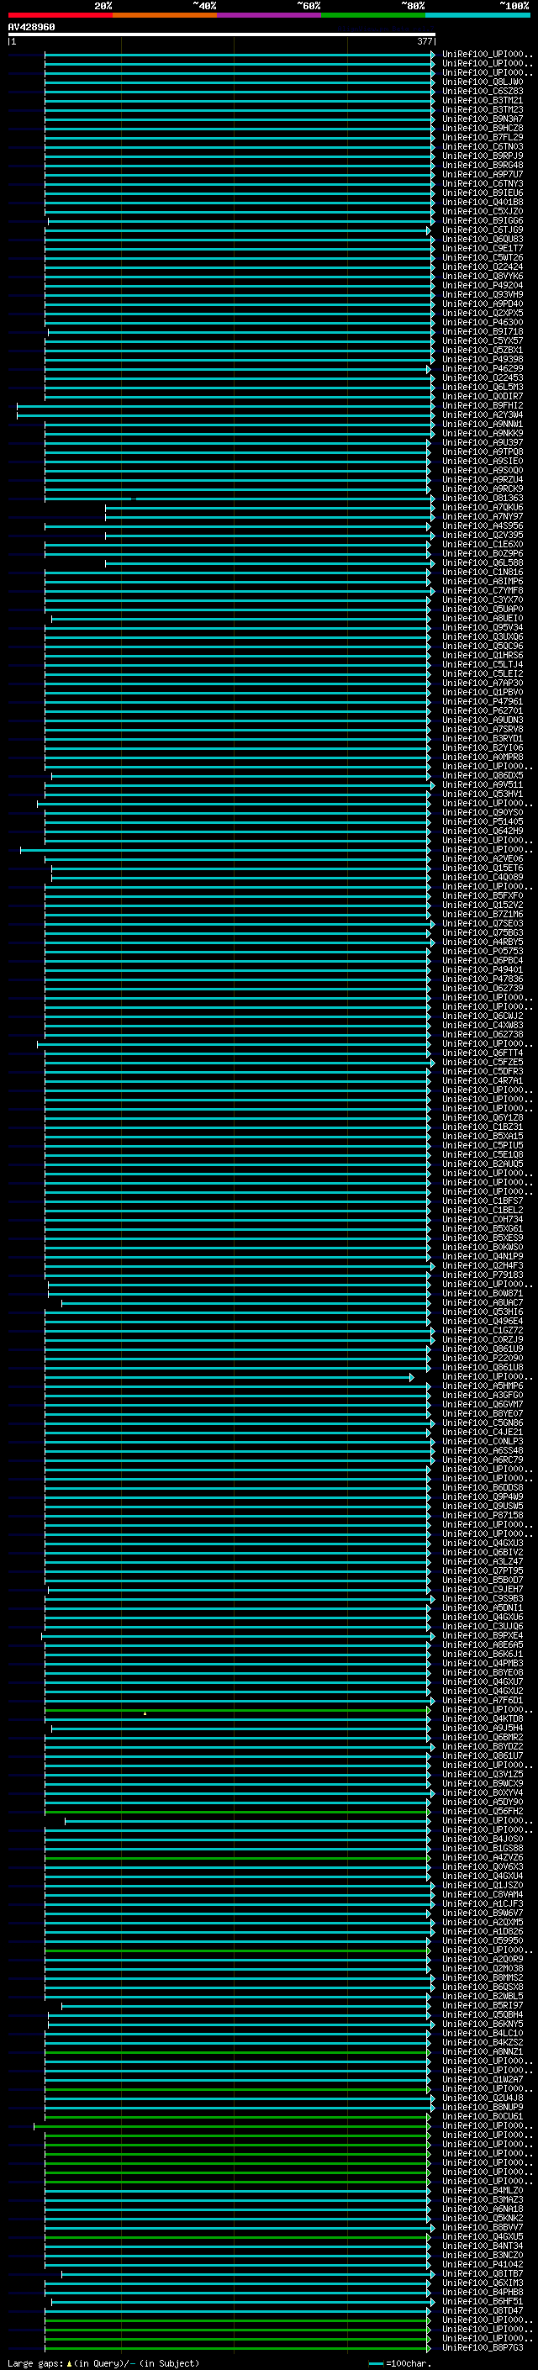Click hit UniRef100_P47961
The height and width of the screenshot is (2370, 538).
(x=482, y=701)
